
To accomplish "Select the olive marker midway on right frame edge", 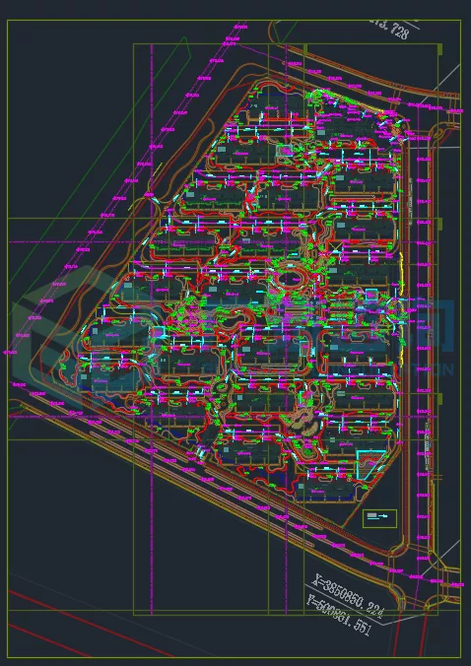I will (x=440, y=224).
